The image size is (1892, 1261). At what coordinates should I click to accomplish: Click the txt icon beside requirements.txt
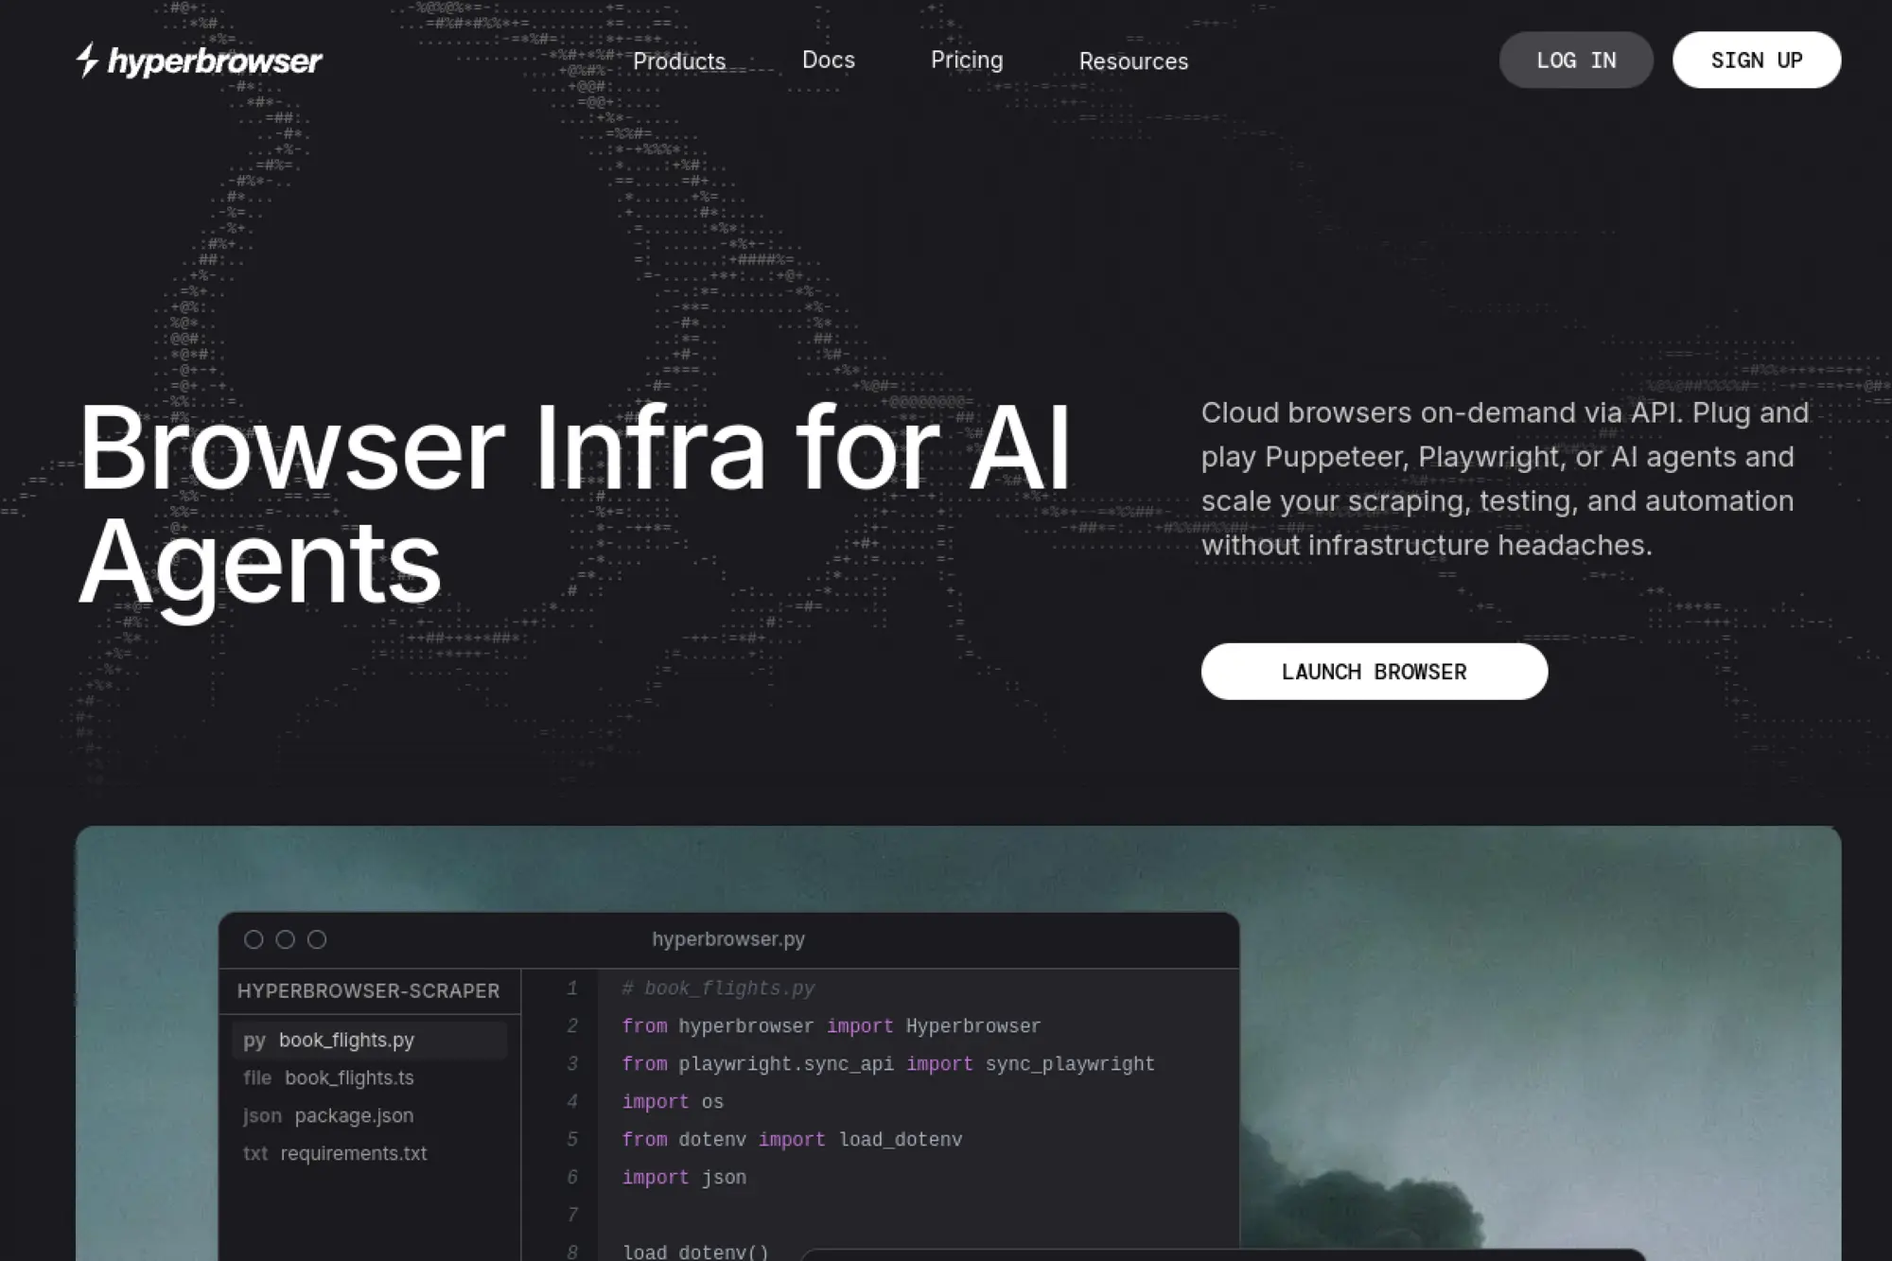click(255, 1154)
